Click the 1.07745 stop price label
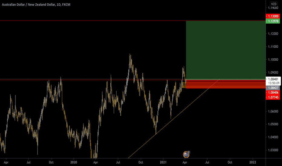Viewport: 282px width, 166px height. (x=273, y=97)
